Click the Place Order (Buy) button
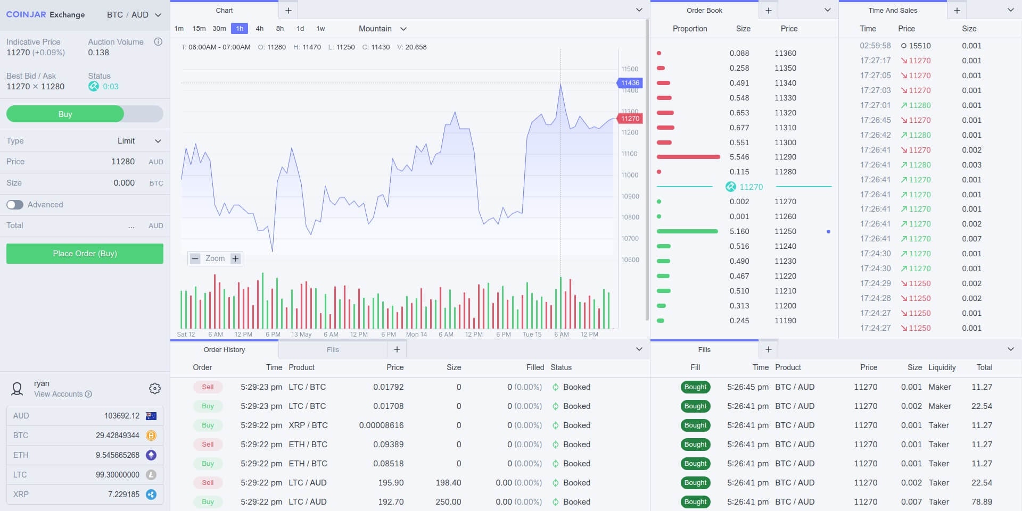This screenshot has width=1022, height=511. click(x=85, y=254)
